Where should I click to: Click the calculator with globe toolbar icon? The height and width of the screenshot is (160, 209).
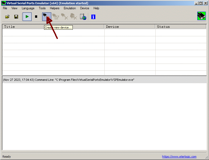[83, 17]
